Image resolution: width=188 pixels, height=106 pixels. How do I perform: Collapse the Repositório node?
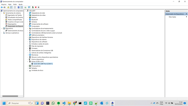tap(2, 29)
